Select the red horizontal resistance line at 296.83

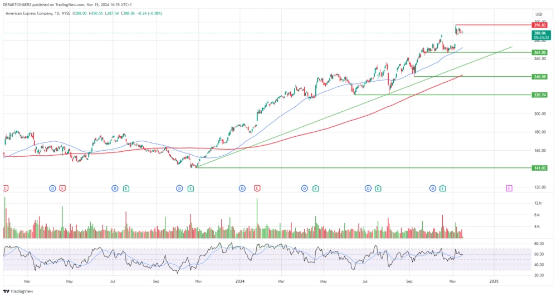coord(494,25)
